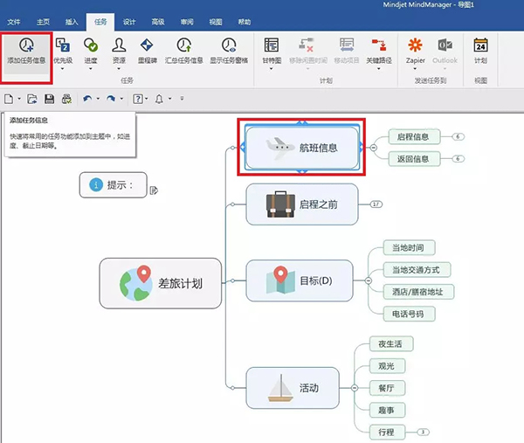This screenshot has height=443, width=524.
Task: Collapse the 航班信息 subtopics
Action: 374,148
